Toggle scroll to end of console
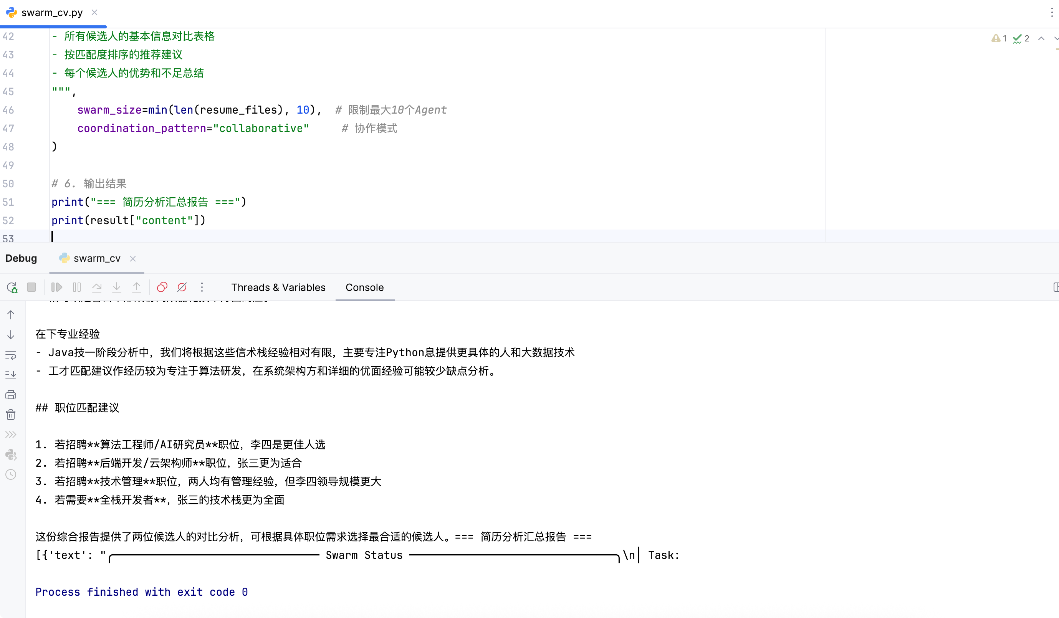 pyautogui.click(x=11, y=375)
